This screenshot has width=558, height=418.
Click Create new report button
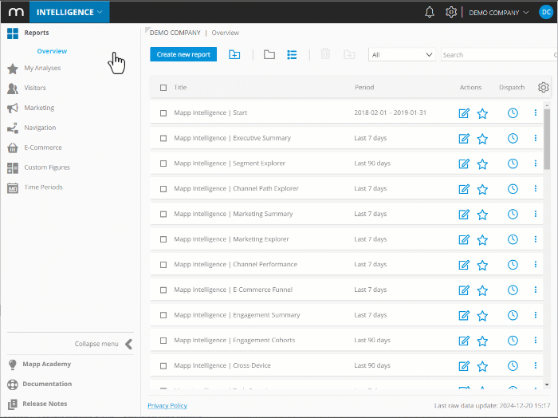coord(183,54)
